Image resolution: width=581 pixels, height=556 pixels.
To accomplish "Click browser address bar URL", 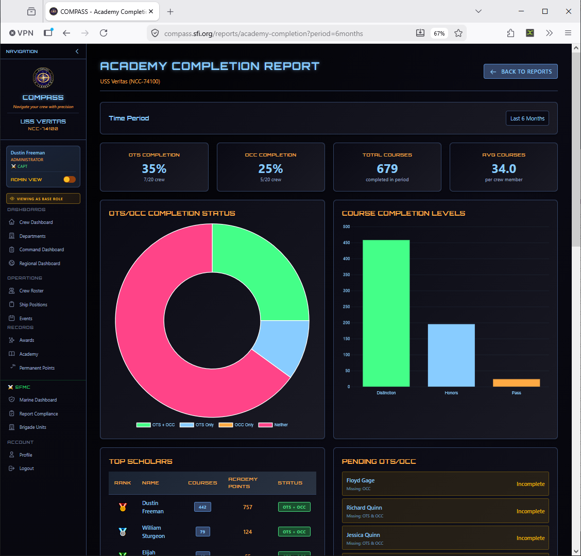I will coord(263,33).
